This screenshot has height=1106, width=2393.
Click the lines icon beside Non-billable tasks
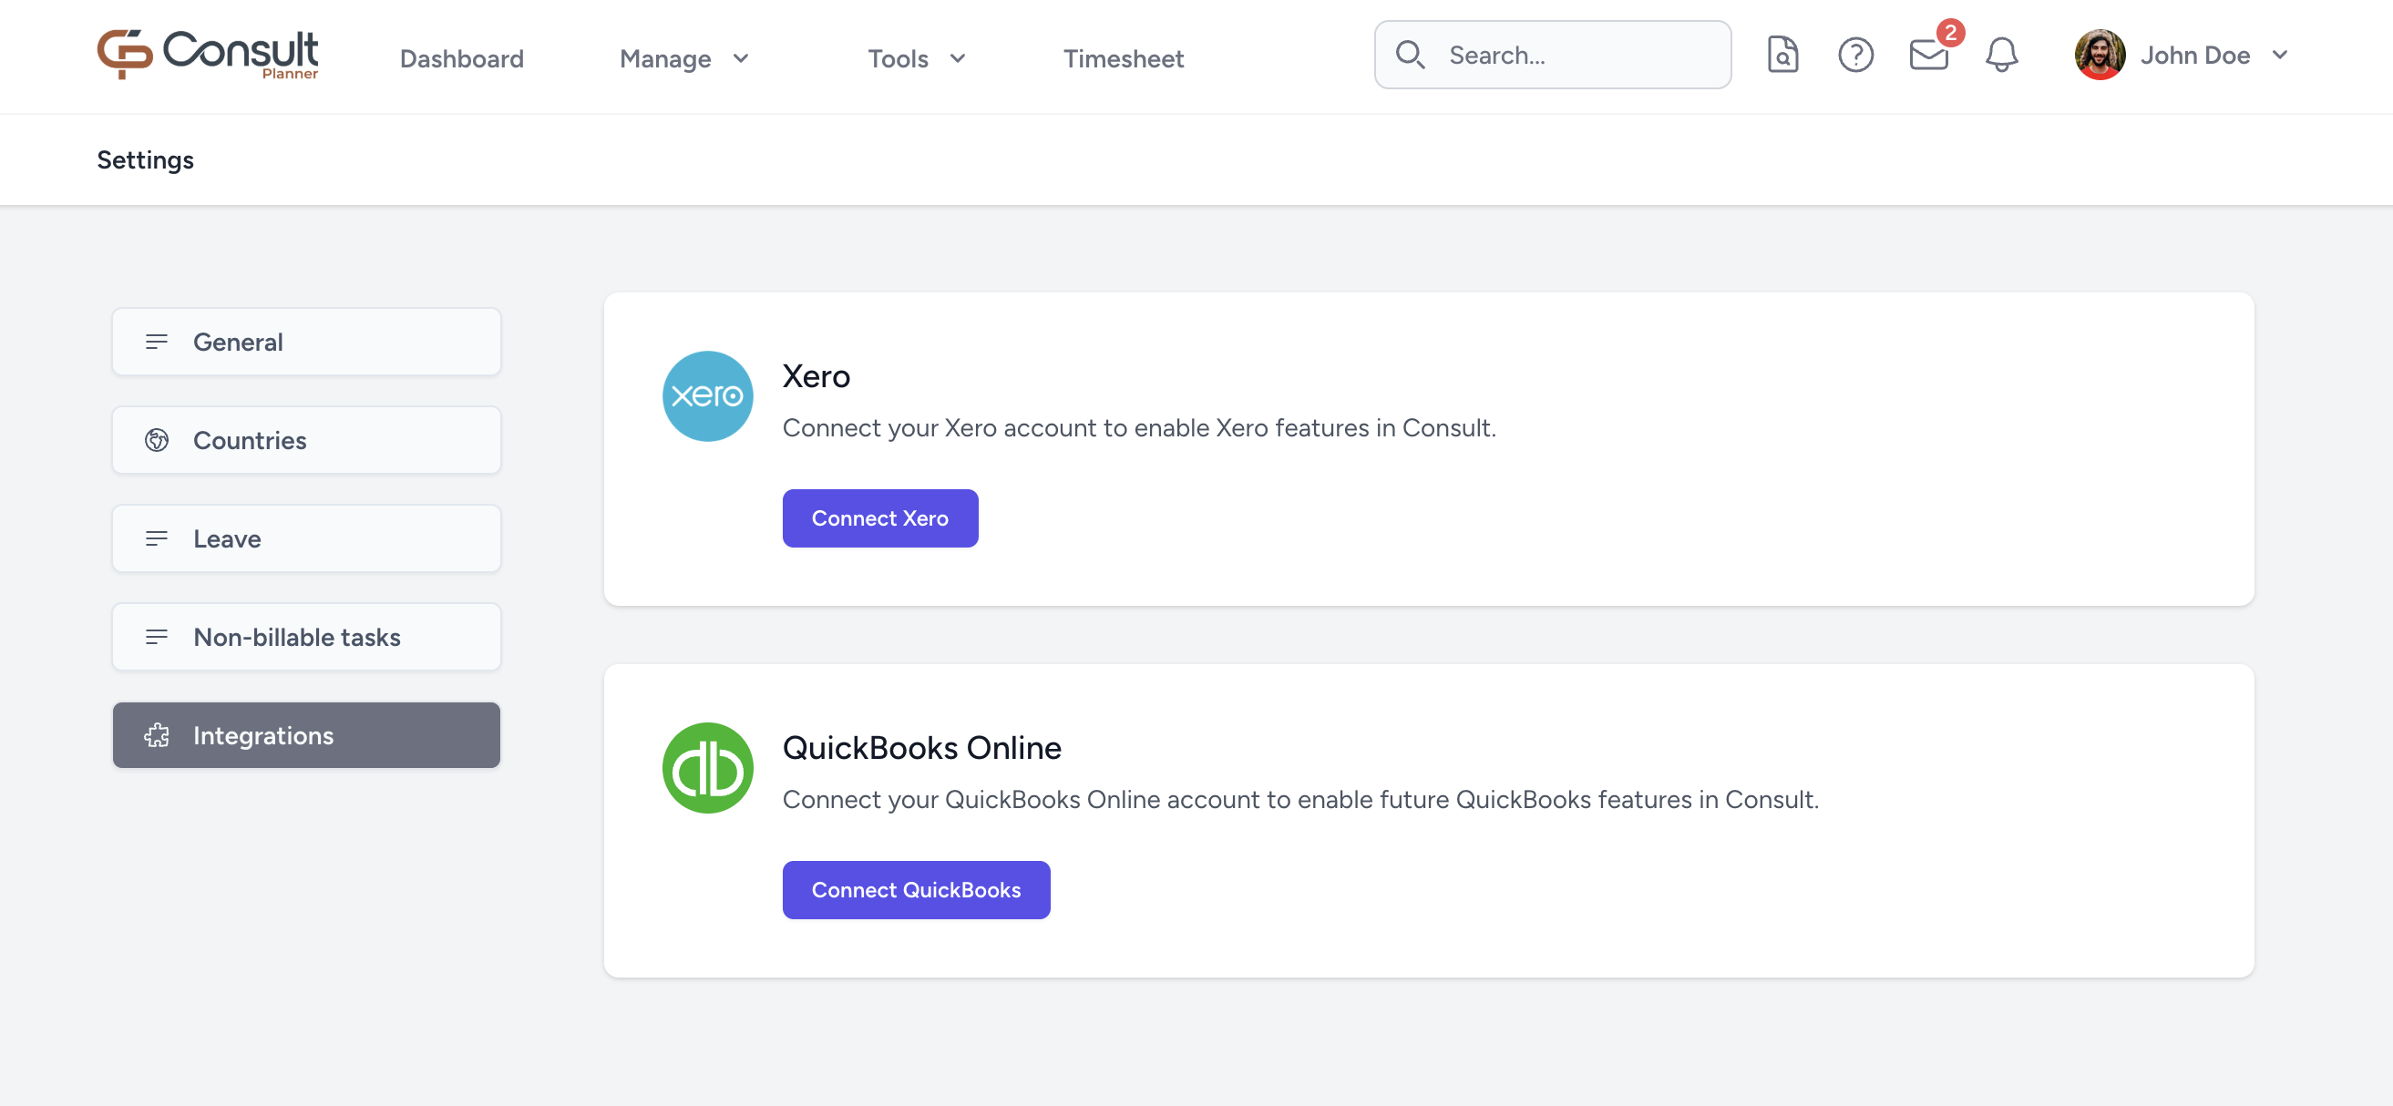156,637
